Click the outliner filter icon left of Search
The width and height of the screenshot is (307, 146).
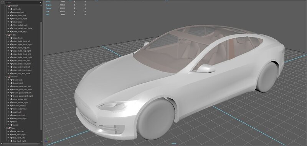click(x=3, y=3)
